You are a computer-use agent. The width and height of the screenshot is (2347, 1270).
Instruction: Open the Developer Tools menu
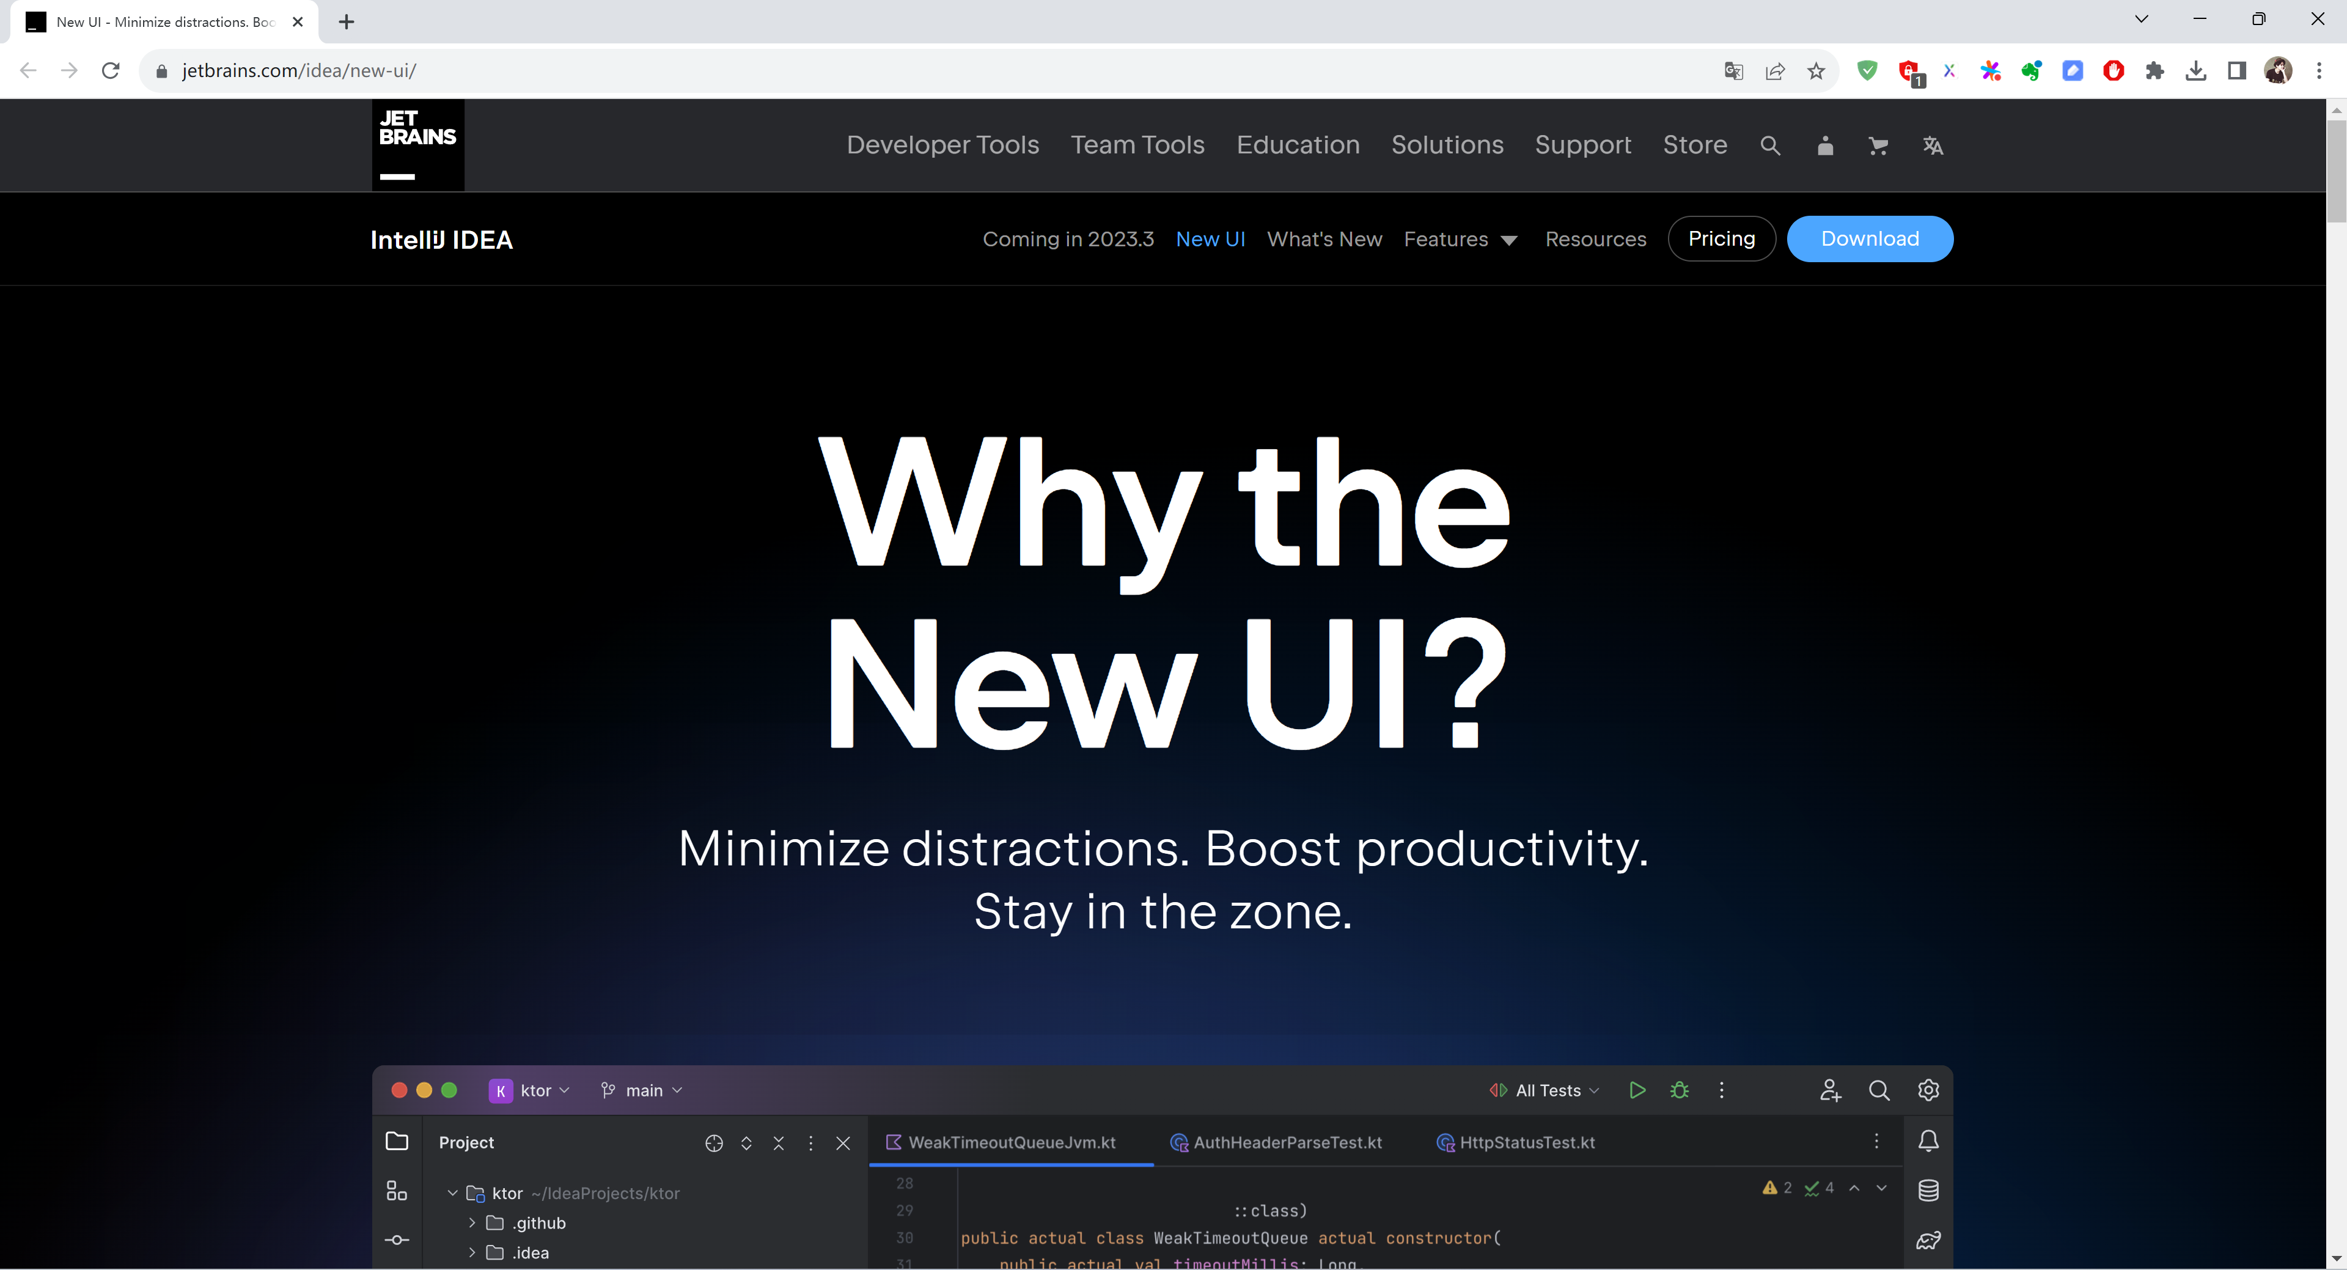point(942,146)
